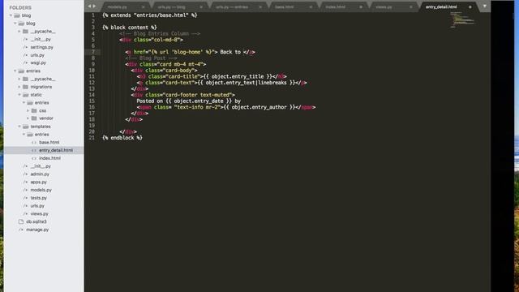Click unsaved dot on index.html tab
Viewport: 519px width, 292px height.
[x=361, y=7]
